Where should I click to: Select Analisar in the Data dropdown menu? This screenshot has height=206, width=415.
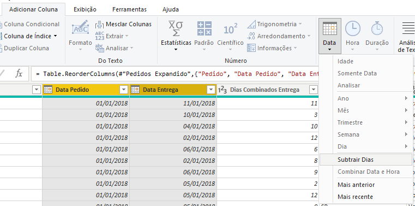tap(366, 85)
